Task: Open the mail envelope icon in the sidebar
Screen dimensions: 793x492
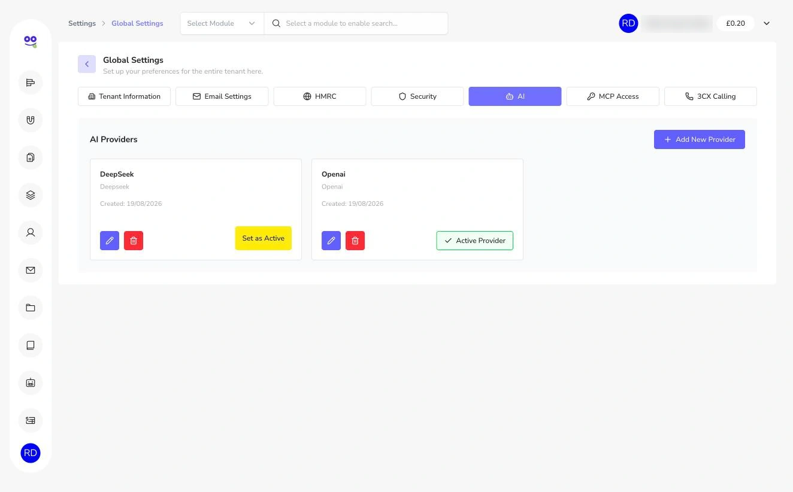Action: [31, 270]
